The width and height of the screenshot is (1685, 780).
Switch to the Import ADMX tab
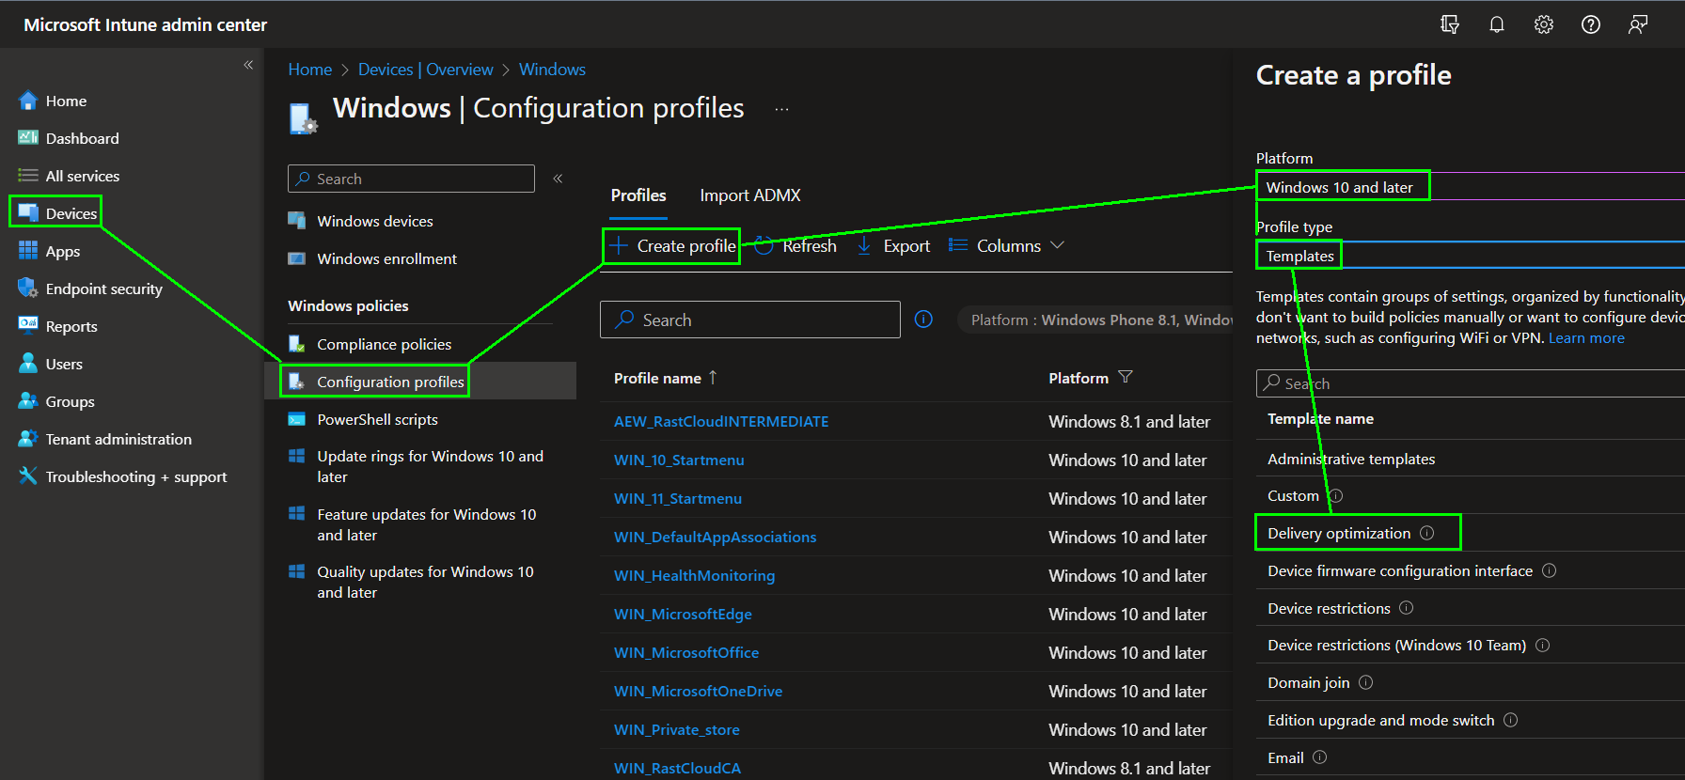click(x=749, y=195)
